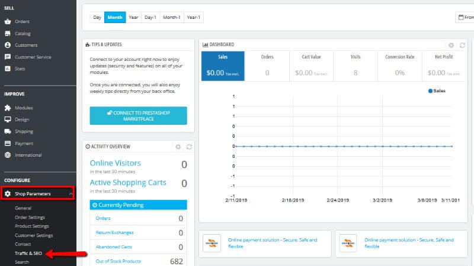Click the International globe icon
The width and height of the screenshot is (474, 266).
8,155
